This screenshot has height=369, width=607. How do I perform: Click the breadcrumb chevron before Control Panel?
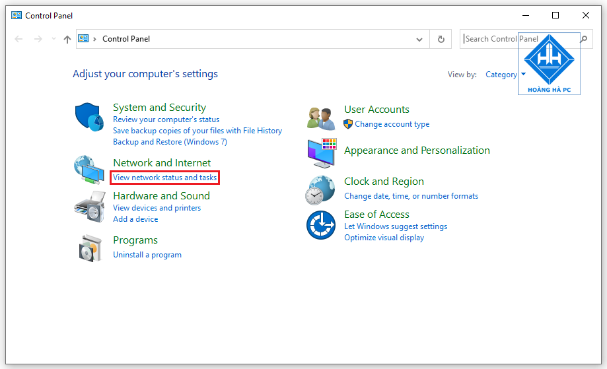coord(94,39)
